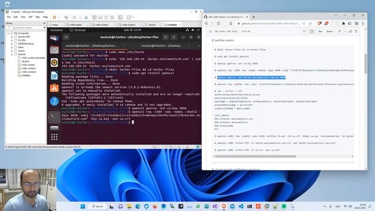Open a new browser tab with plus button

point(254,17)
